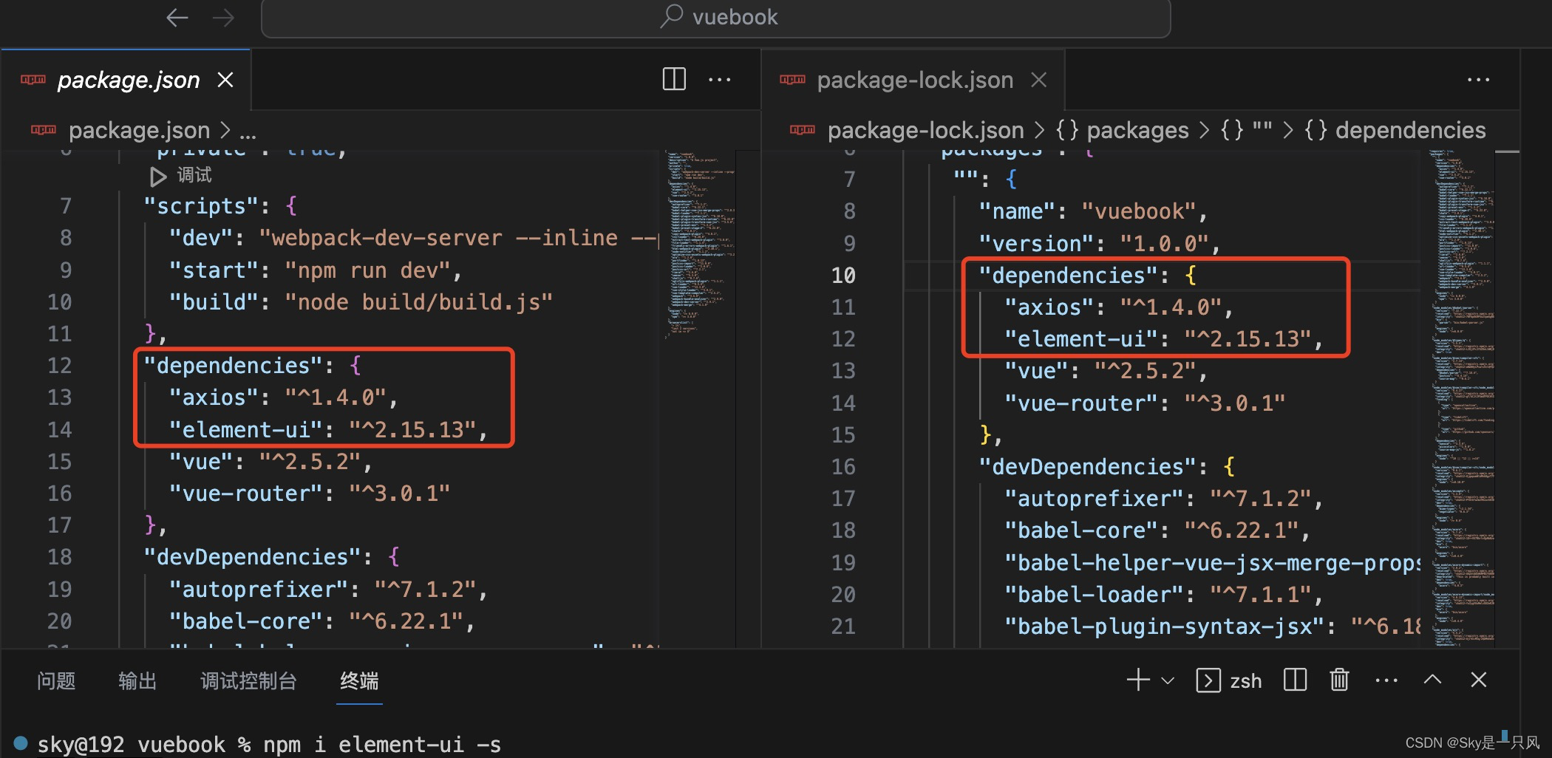Click line number 10 gutter in package-lock.json
The height and width of the screenshot is (758, 1552).
(x=843, y=276)
